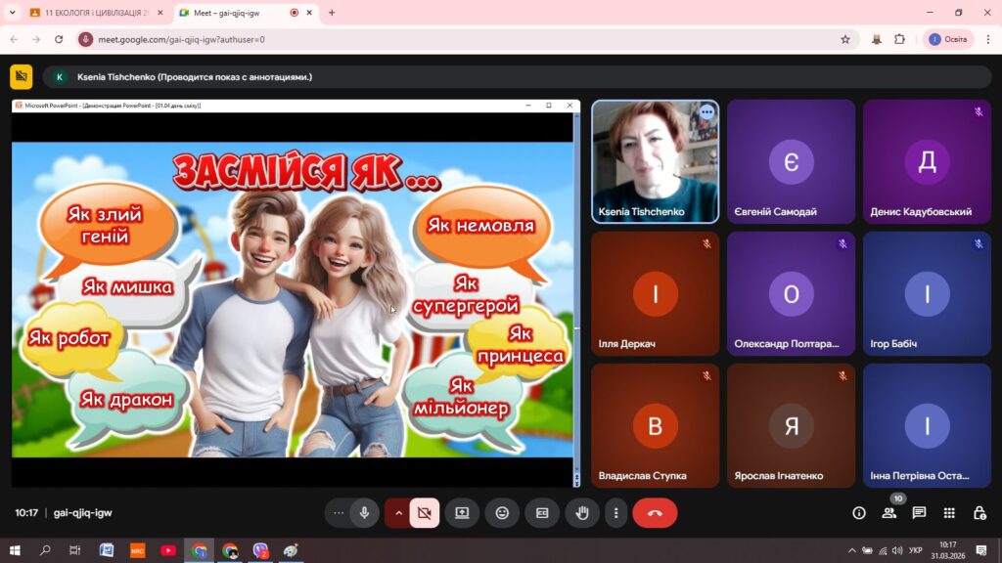Toggle closed captions button
Viewport: 1002px width, 563px height.
coord(541,513)
